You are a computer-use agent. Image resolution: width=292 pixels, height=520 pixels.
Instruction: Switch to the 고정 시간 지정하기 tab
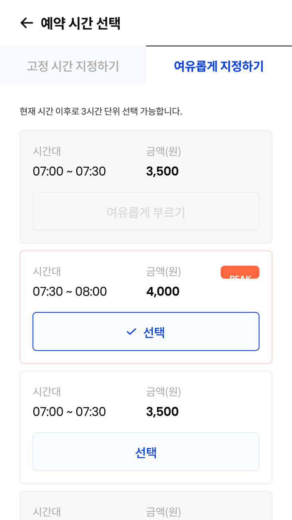click(x=73, y=66)
